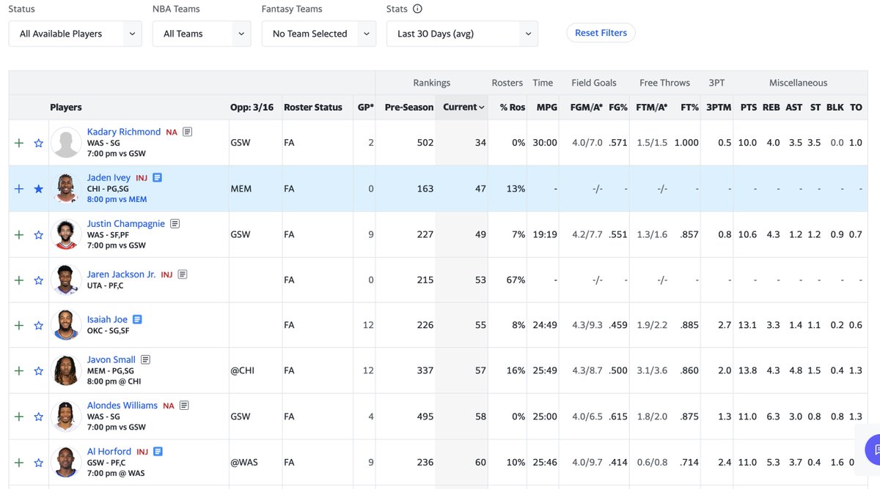Open the Stats Last 30 Days dropdown
880x489 pixels.
point(462,34)
